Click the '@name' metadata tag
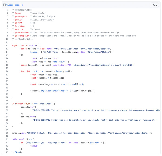 click(x=18, y=13)
